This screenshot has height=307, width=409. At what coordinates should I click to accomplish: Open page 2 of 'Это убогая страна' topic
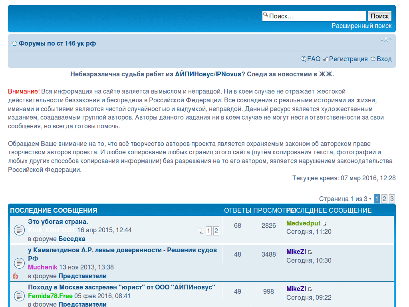click(x=216, y=231)
